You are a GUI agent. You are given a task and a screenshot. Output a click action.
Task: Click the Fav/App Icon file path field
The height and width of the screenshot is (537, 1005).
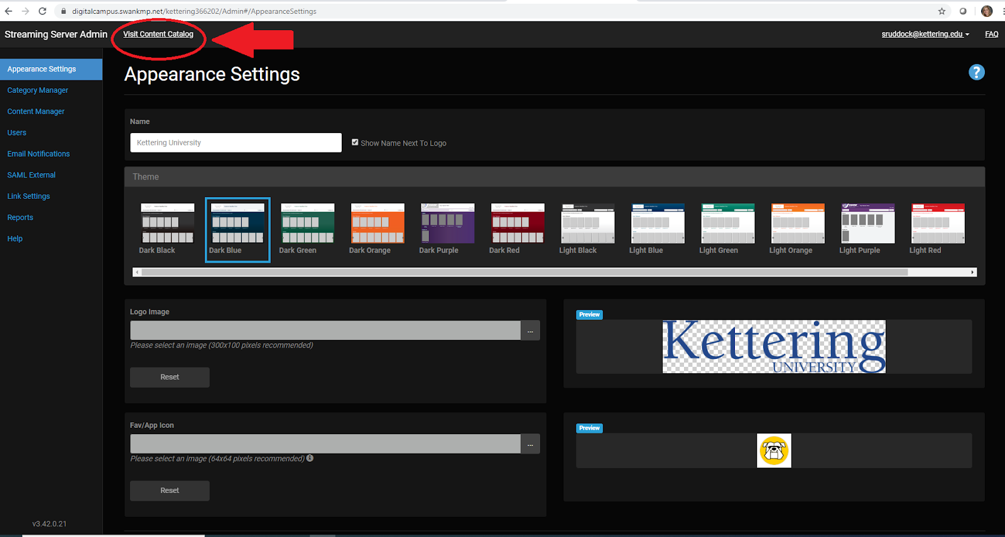pyautogui.click(x=325, y=444)
